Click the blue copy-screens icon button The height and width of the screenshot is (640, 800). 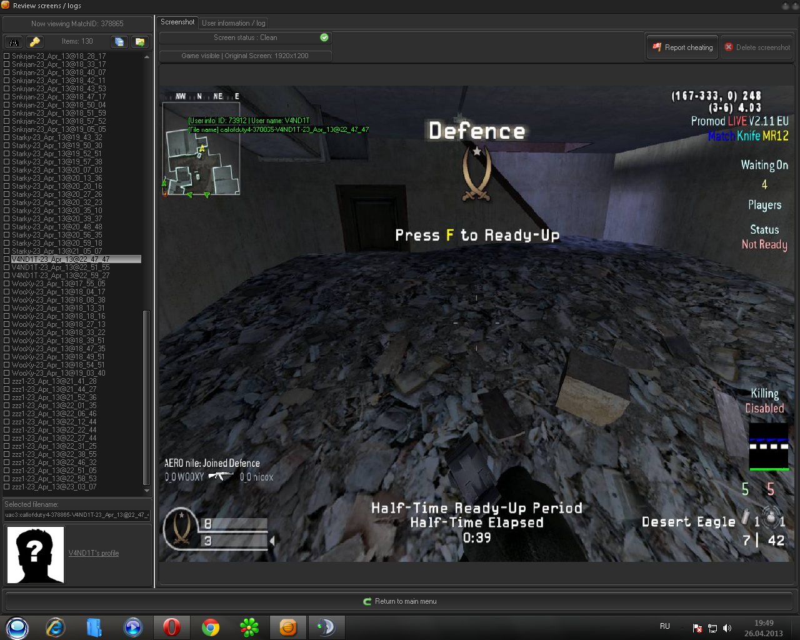[x=119, y=42]
